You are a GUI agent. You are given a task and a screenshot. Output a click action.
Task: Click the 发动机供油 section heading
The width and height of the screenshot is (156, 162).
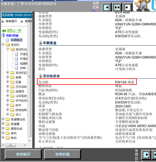click(51, 76)
